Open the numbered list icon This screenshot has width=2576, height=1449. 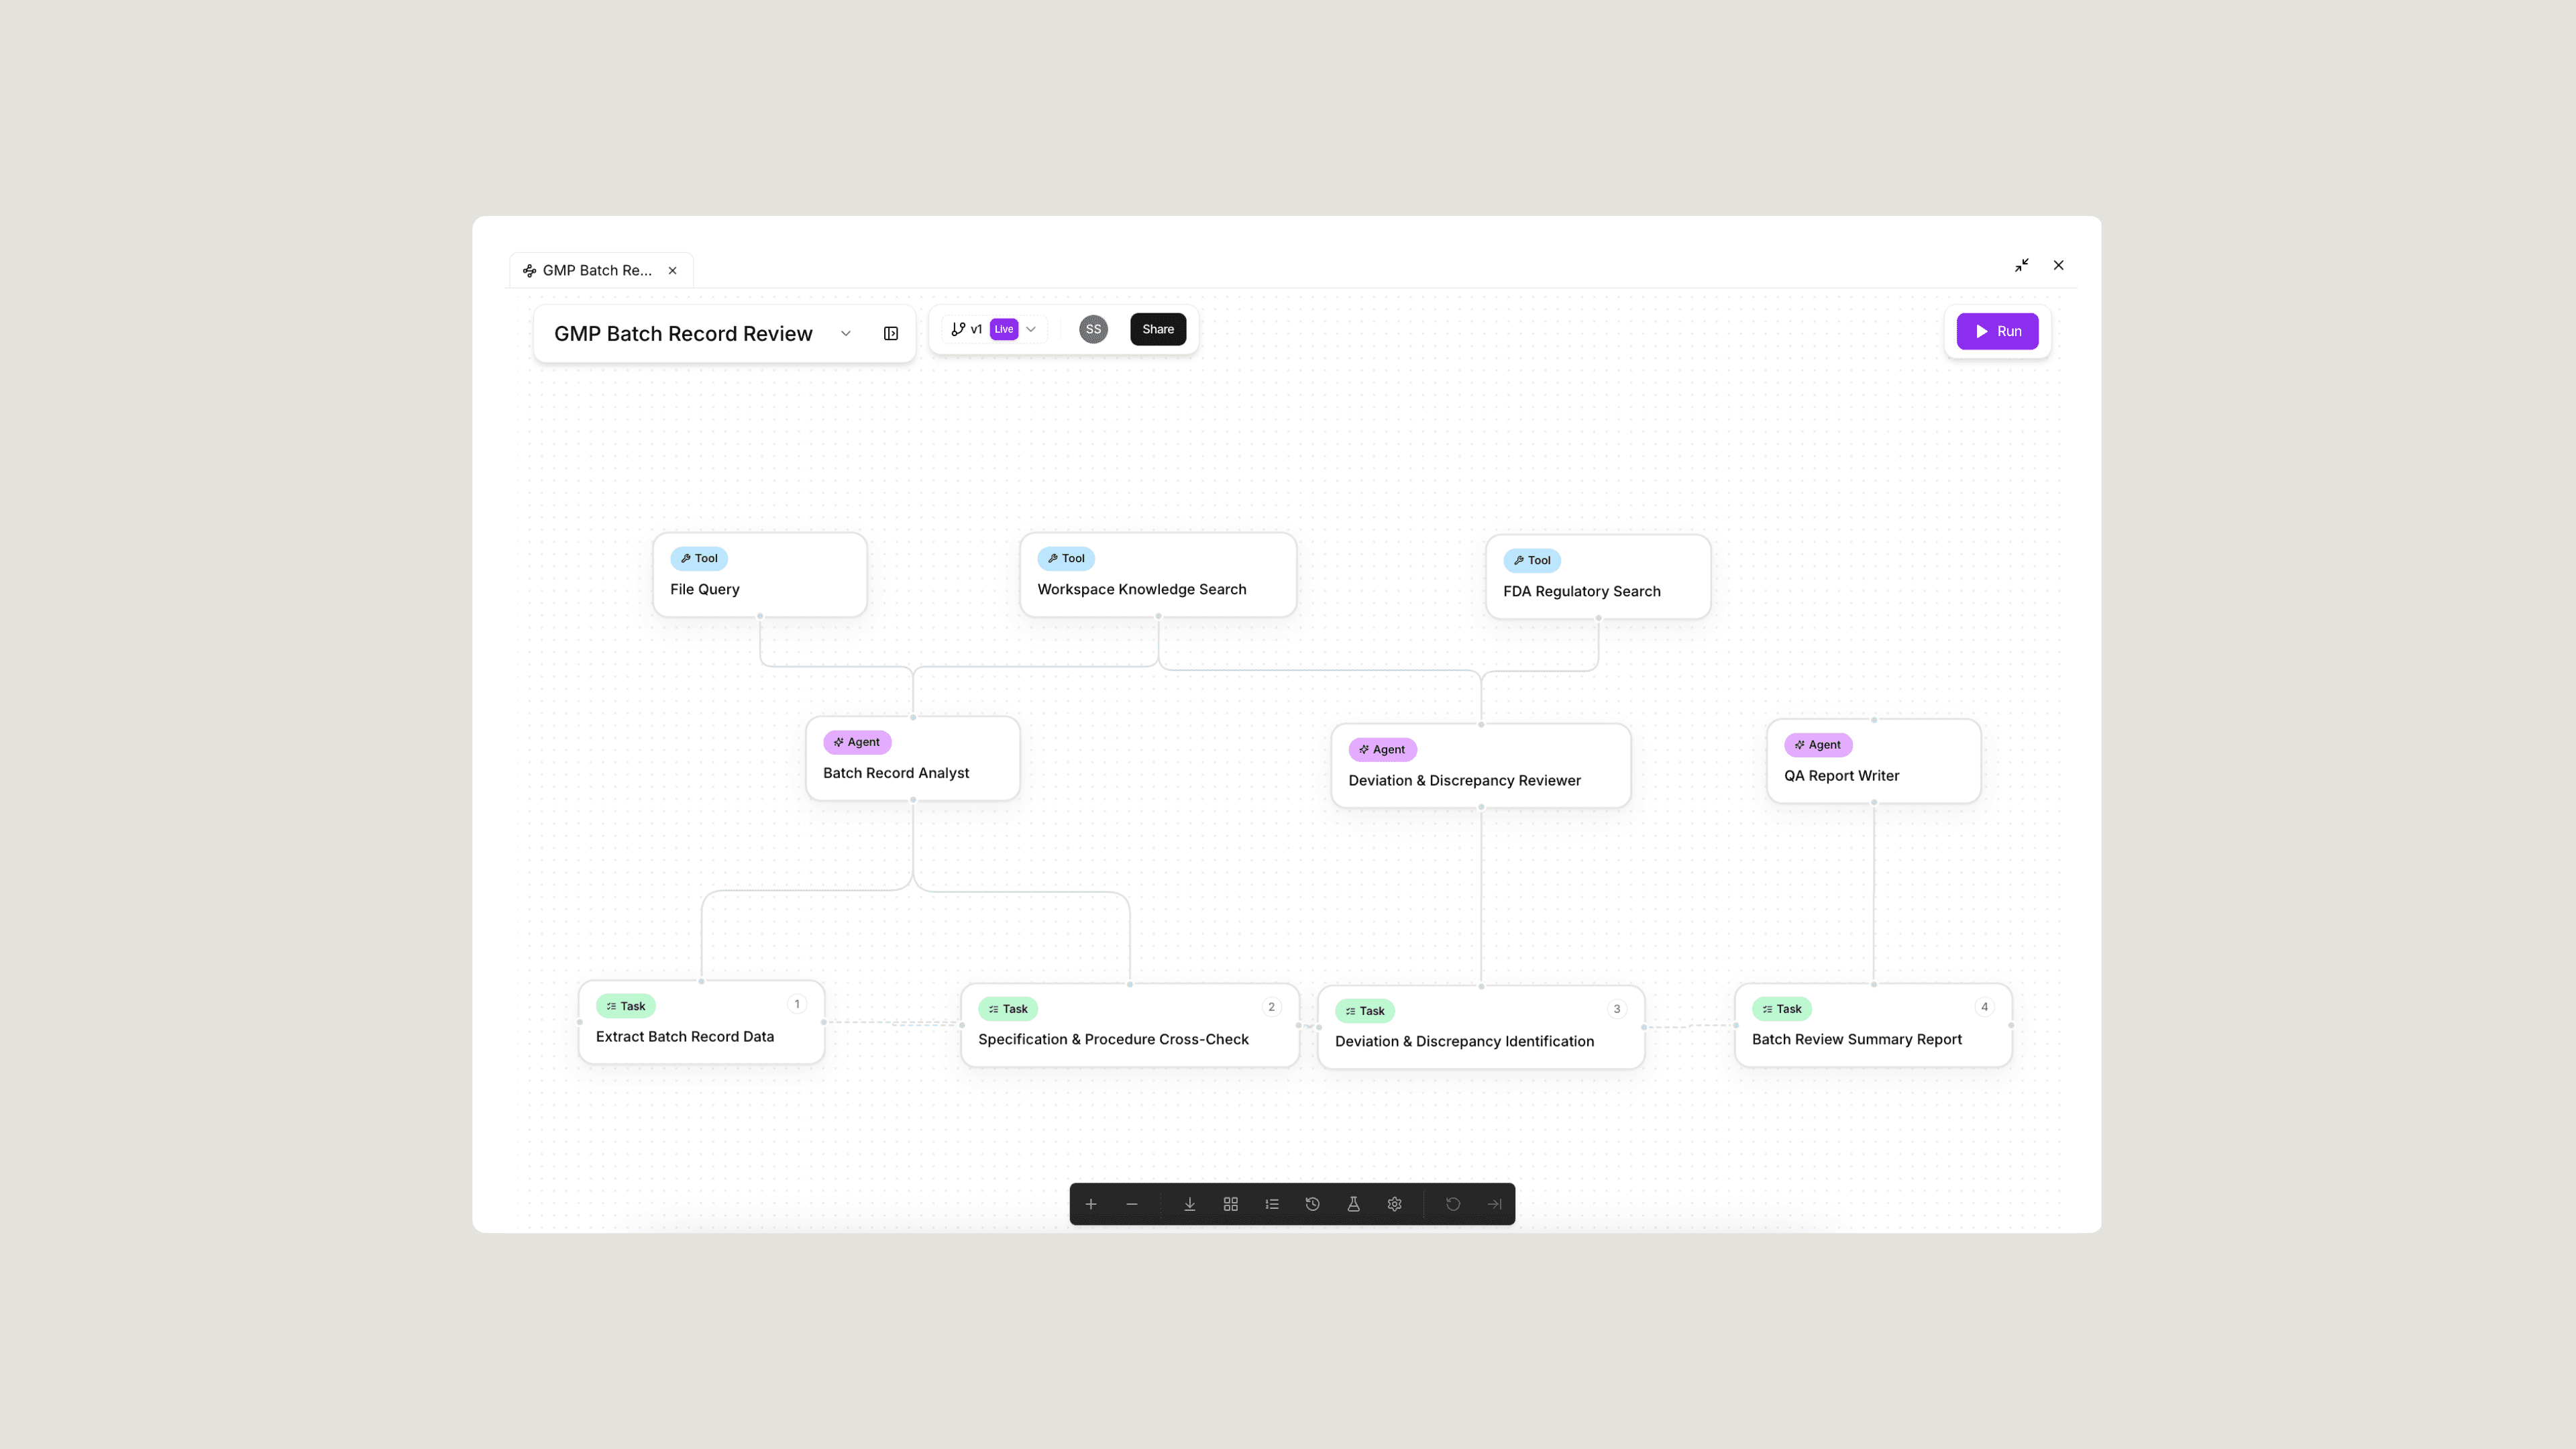coord(1272,1204)
